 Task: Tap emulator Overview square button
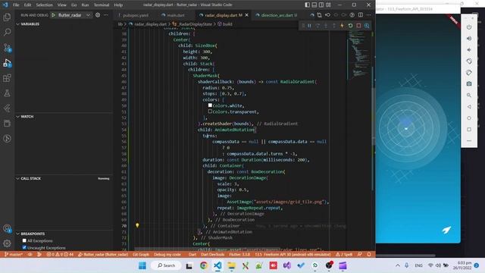(469, 130)
